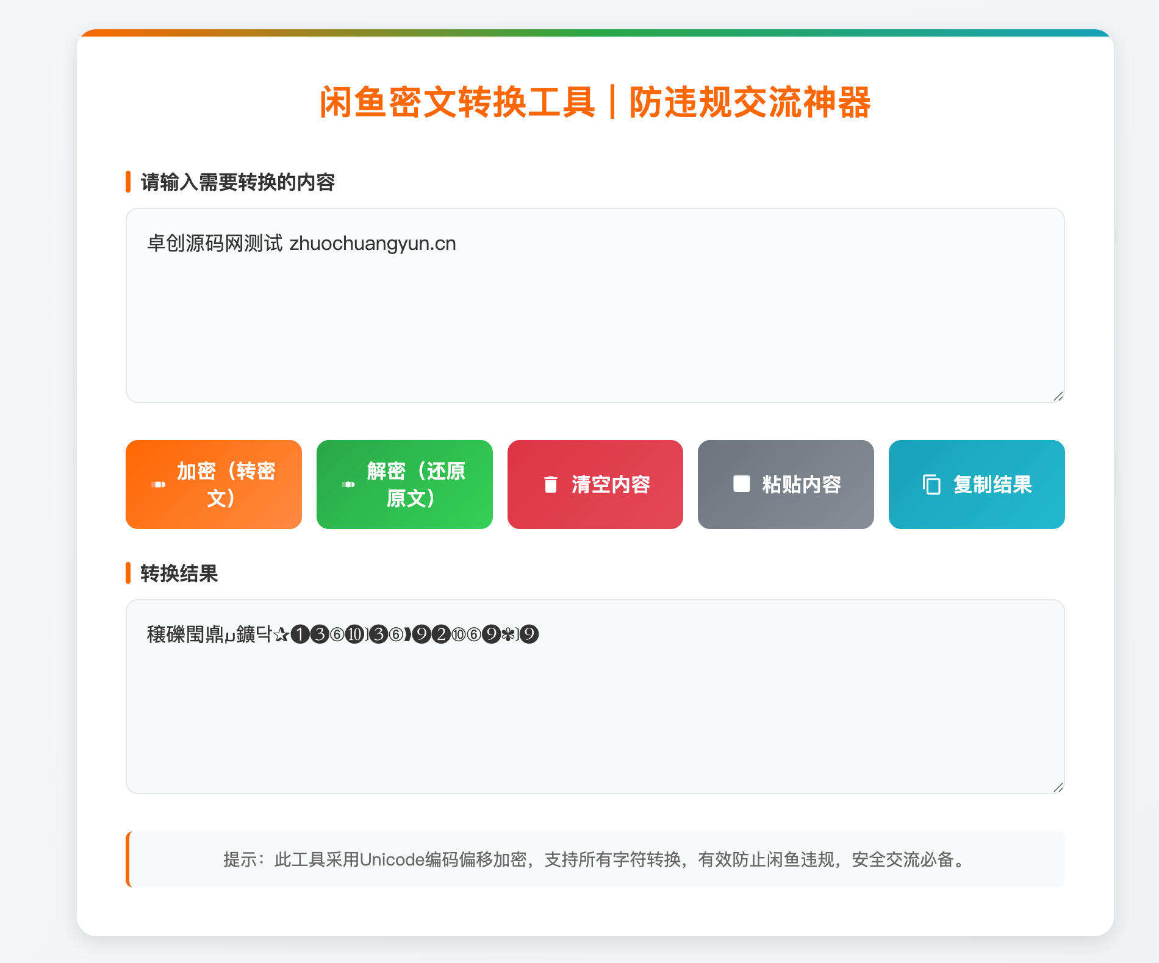1159x963 pixels.
Task: Click the orange bar beside 请输入需要转换的内容
Action: [x=128, y=180]
